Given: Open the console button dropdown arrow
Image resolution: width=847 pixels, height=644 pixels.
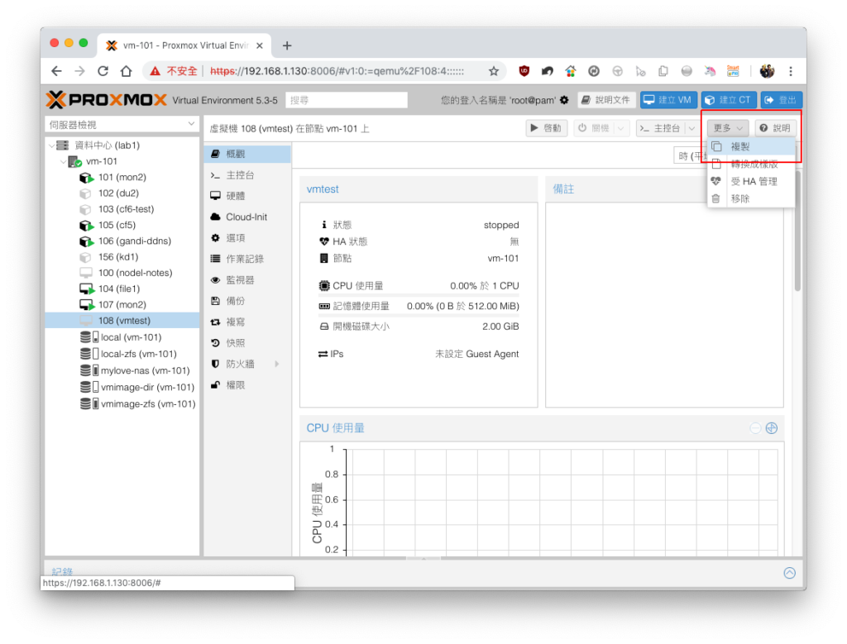Looking at the screenshot, I should 691,128.
